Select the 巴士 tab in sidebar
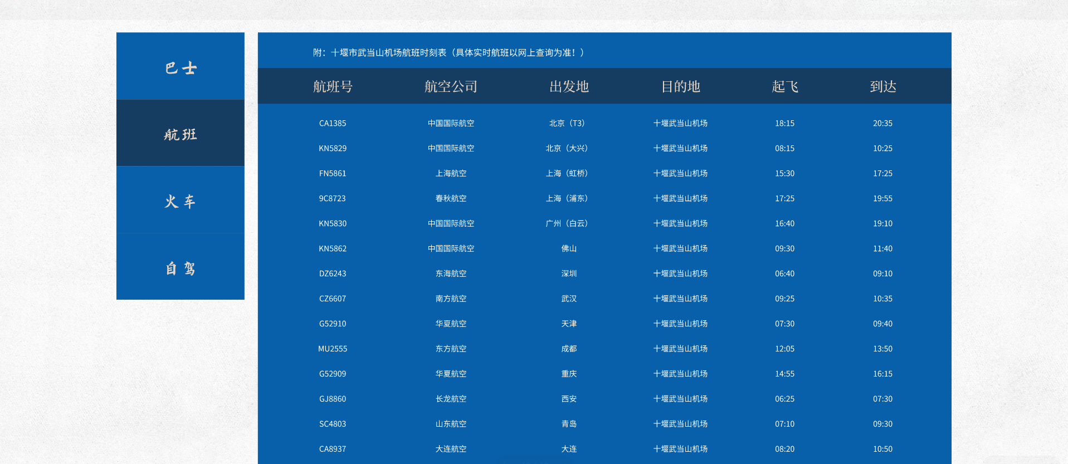This screenshot has width=1068, height=464. coord(181,67)
